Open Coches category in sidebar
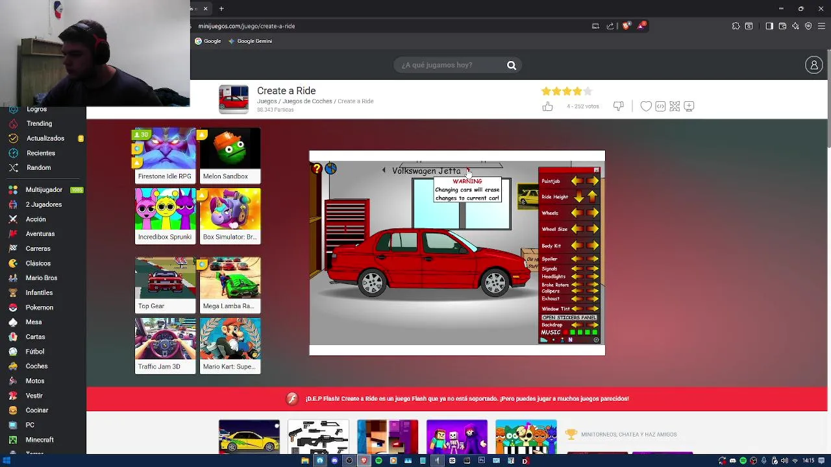The image size is (831, 467). pos(36,366)
